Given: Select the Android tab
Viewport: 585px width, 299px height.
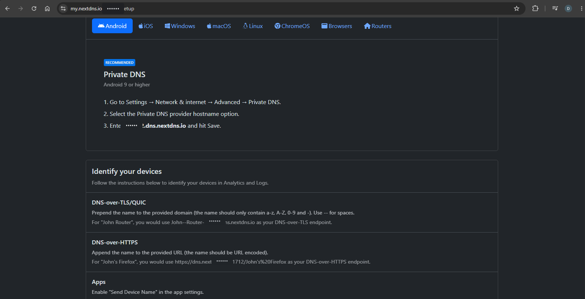Looking at the screenshot, I should [x=112, y=26].
